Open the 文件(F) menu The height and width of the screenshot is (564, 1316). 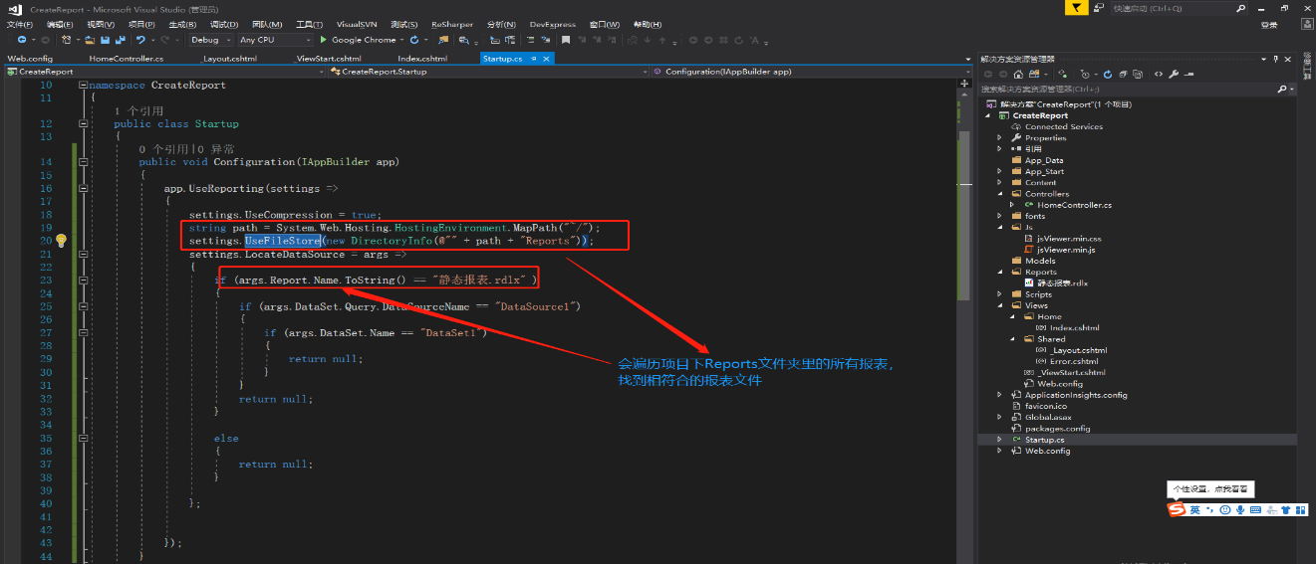[x=20, y=24]
